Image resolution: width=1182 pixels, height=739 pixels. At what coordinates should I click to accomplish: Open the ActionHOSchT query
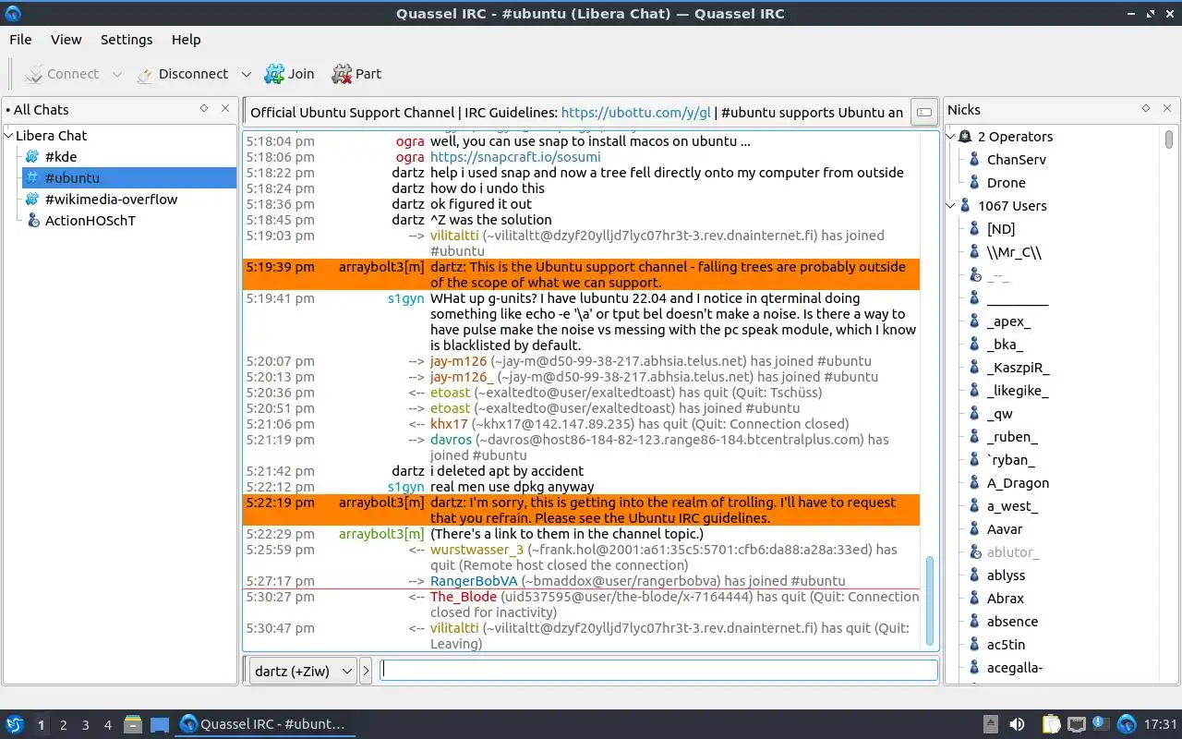(90, 220)
